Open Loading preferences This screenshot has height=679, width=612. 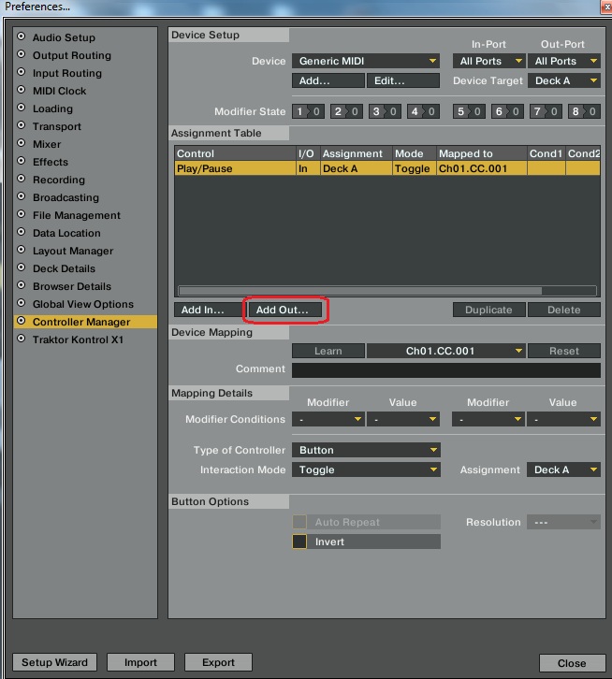pos(52,108)
